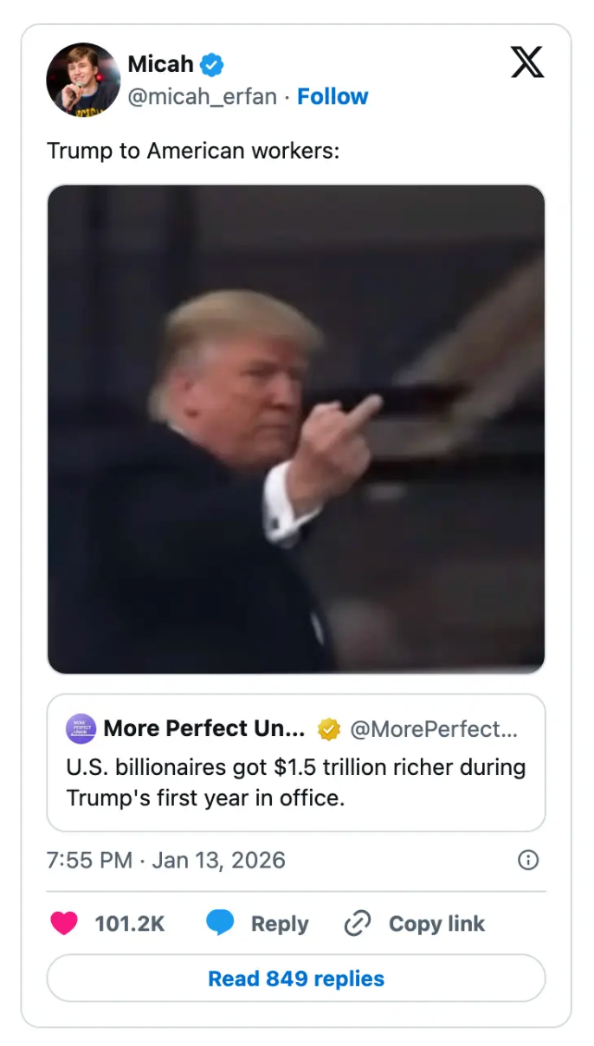Viewport: 594px width, 1046px height.
Task: Click More Perfect Union's gold verified badge
Action: [327, 728]
